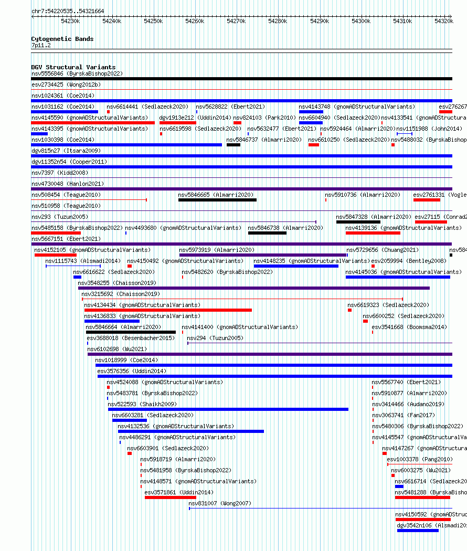Click the red bar of nsv4134434

point(168,310)
